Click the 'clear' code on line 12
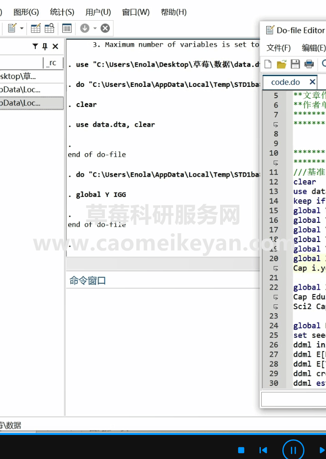The height and width of the screenshot is (459, 326). 304,182
